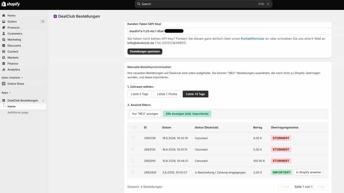Click the Übertragungsstatus column header

(284, 127)
